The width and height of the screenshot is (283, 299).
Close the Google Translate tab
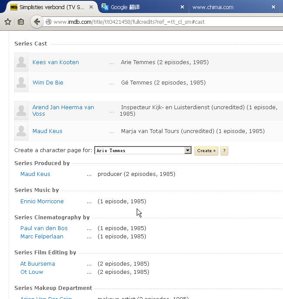coord(182,7)
